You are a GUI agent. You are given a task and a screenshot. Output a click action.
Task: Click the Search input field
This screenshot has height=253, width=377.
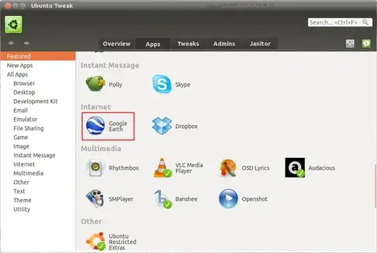340,22
